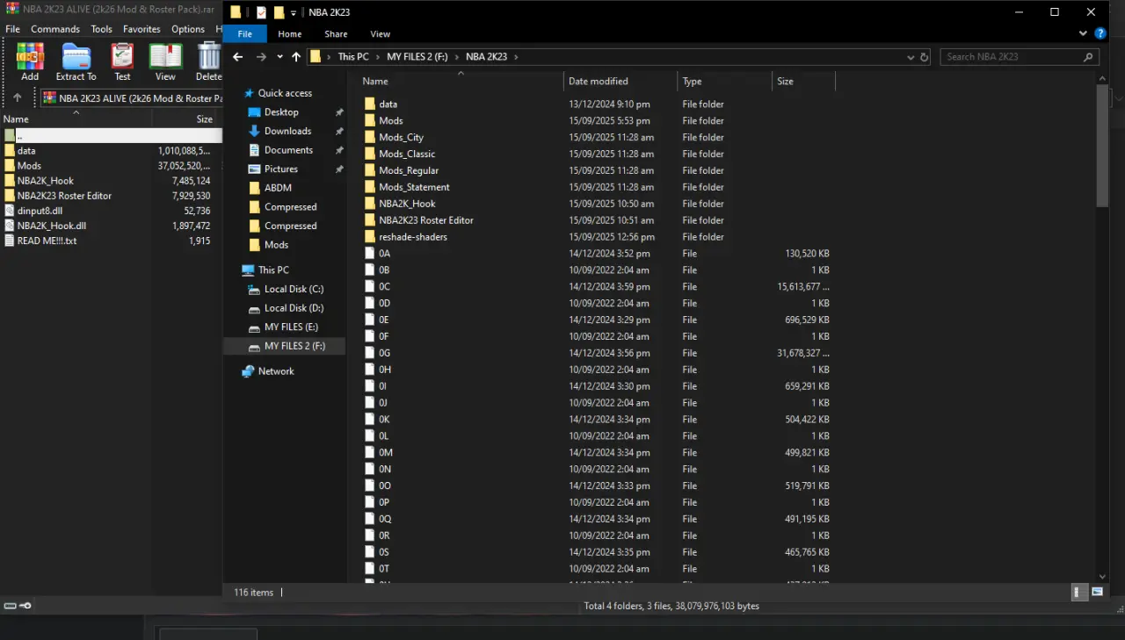
Task: Click This PC in the address breadcrumb
Action: [x=353, y=57]
